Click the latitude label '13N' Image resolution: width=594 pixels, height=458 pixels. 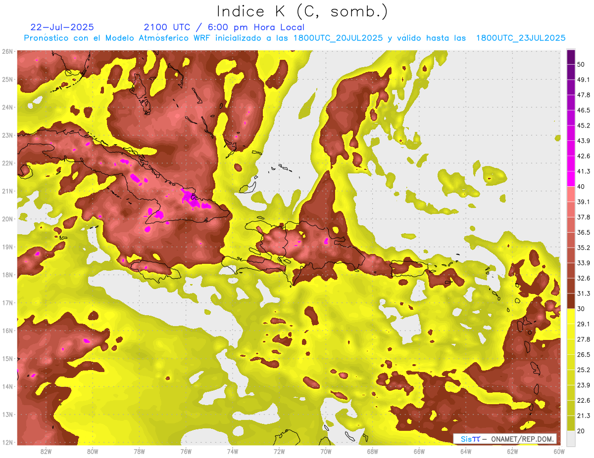coord(7,415)
